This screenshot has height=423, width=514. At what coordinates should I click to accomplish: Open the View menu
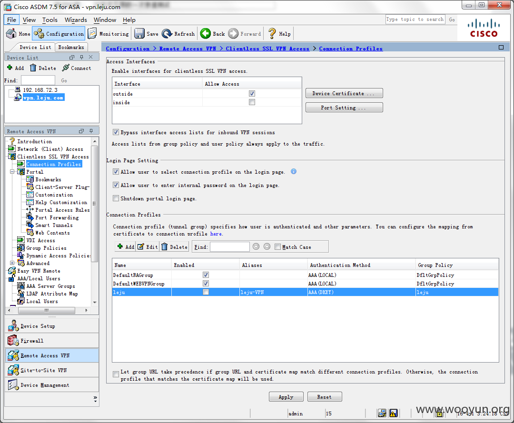tap(29, 20)
